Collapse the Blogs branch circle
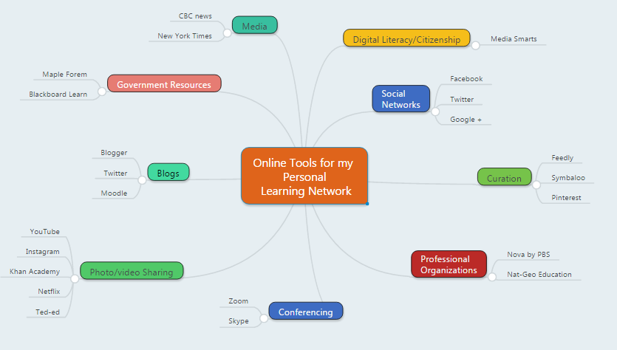The width and height of the screenshot is (617, 350). tap(142, 180)
